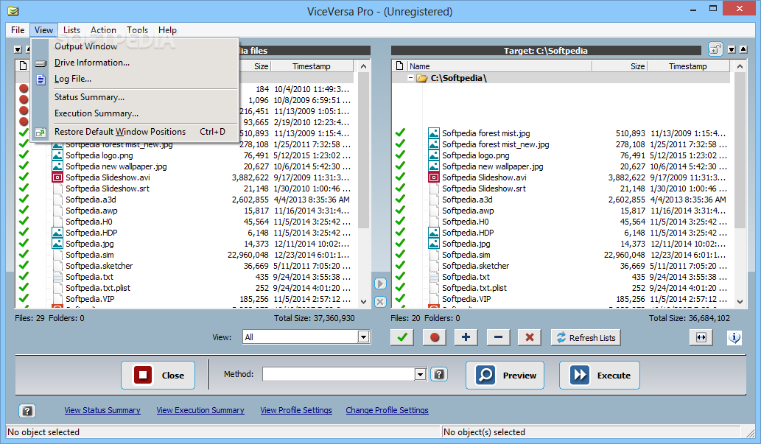Select target file Softpedia forest mist.jpg

485,133
